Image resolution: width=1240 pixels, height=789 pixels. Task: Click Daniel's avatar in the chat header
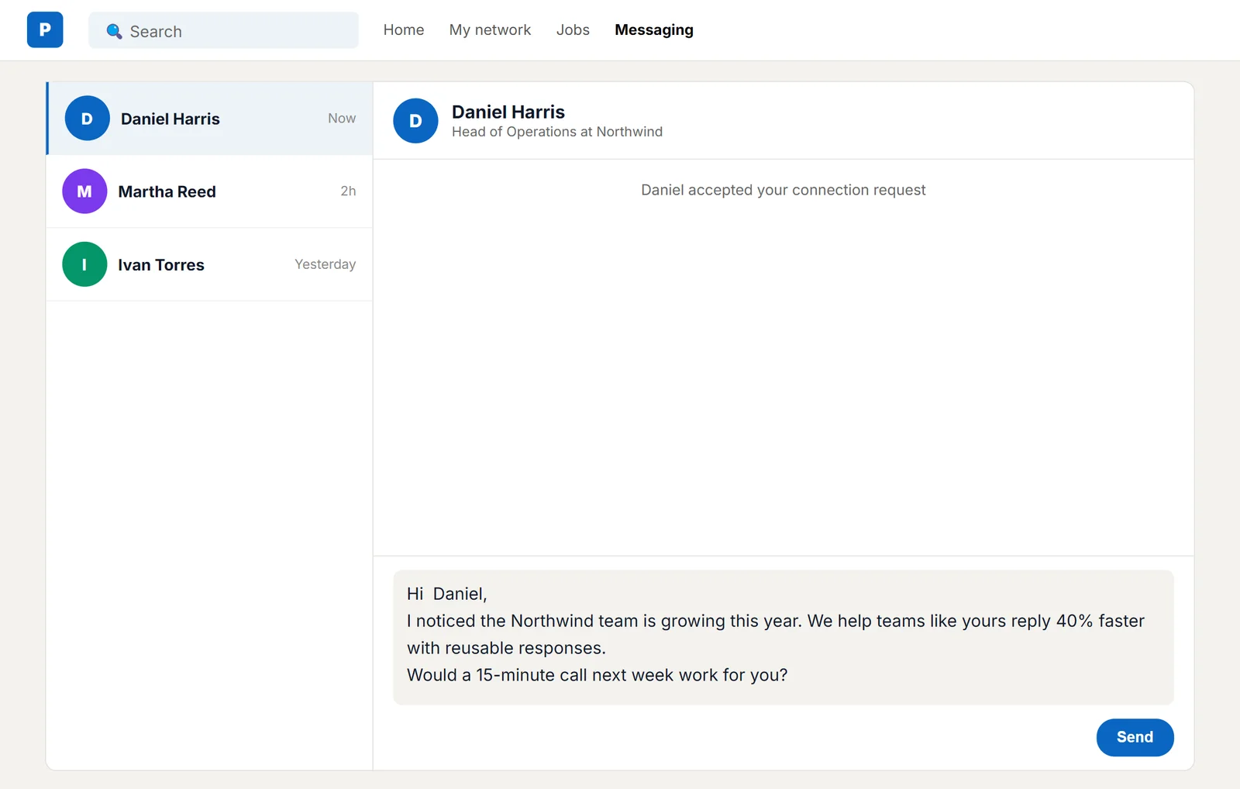415,121
